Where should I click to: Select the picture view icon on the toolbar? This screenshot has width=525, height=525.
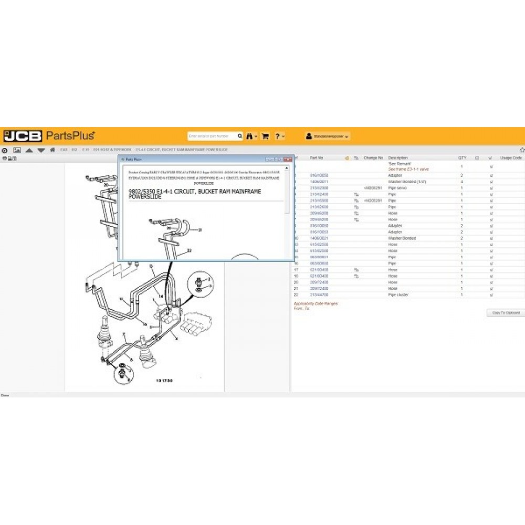(16, 151)
